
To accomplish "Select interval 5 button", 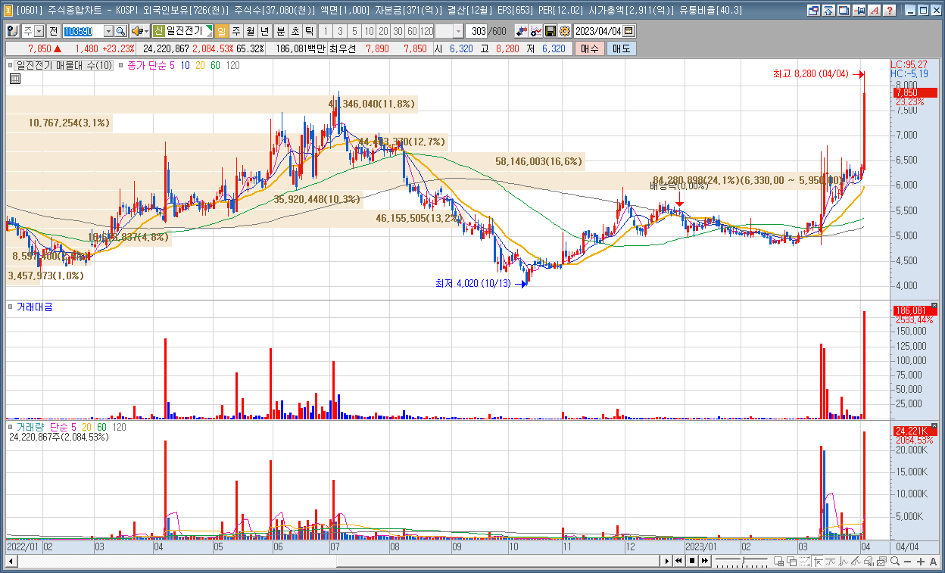I will click(354, 31).
